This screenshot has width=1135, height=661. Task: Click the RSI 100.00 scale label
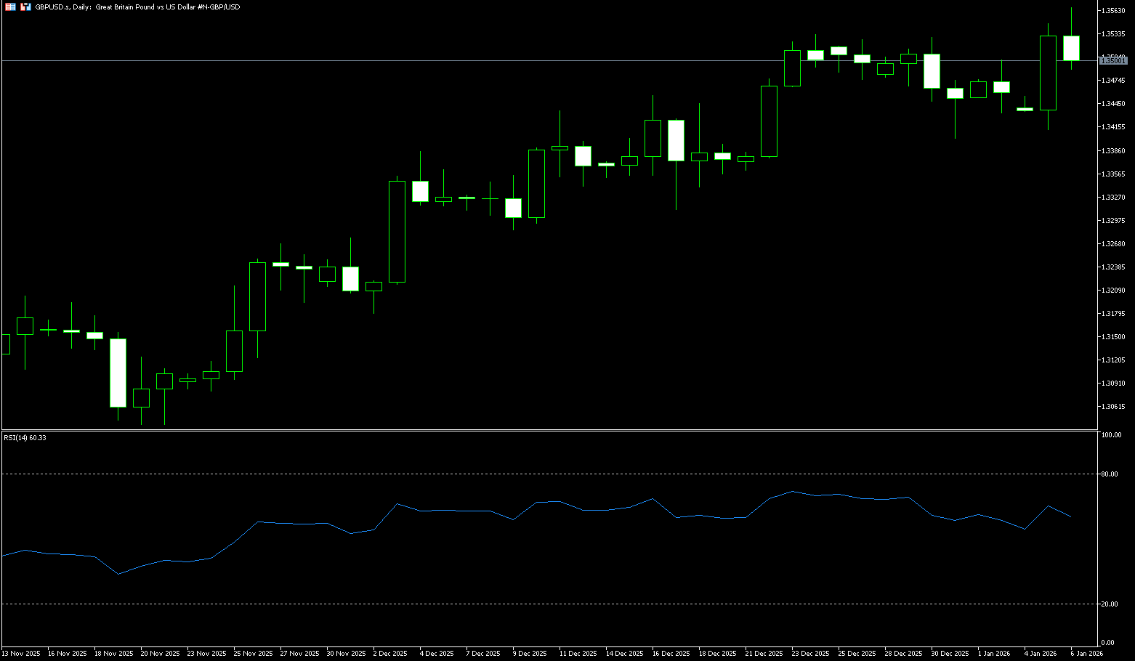click(x=1111, y=435)
